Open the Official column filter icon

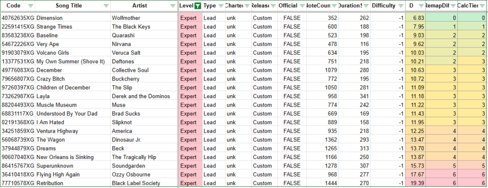tap(302, 6)
